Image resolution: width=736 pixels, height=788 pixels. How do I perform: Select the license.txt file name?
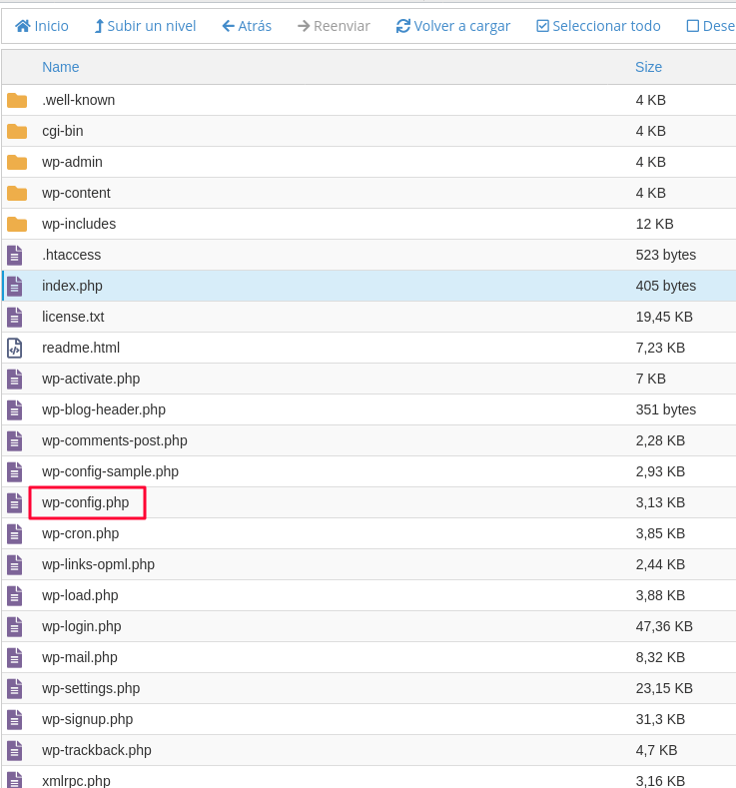(x=73, y=318)
